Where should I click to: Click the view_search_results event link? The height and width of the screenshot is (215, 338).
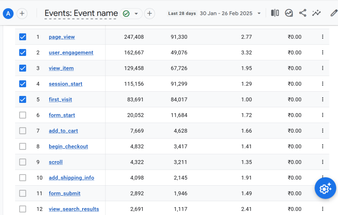[x=74, y=209]
